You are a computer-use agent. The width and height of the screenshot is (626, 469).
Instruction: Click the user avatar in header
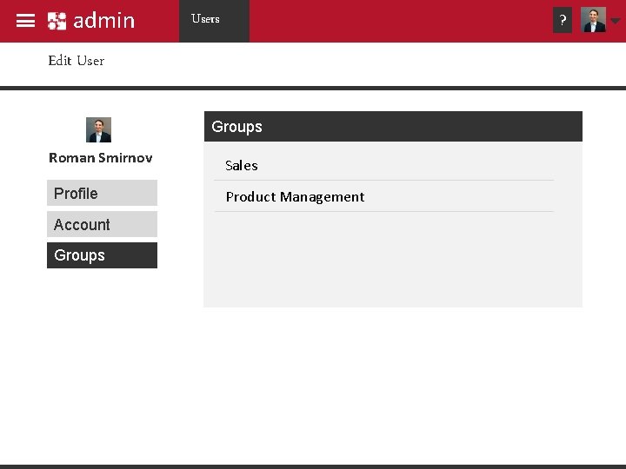pos(593,19)
